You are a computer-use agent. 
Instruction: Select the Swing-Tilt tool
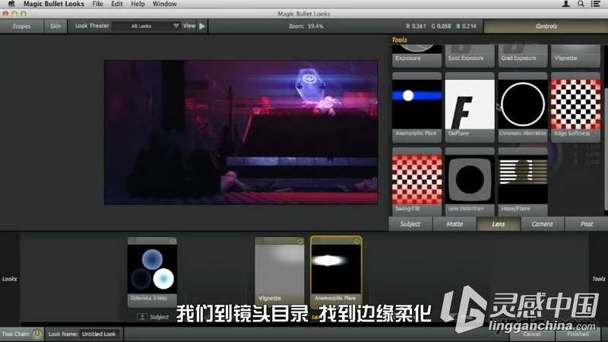click(x=416, y=182)
